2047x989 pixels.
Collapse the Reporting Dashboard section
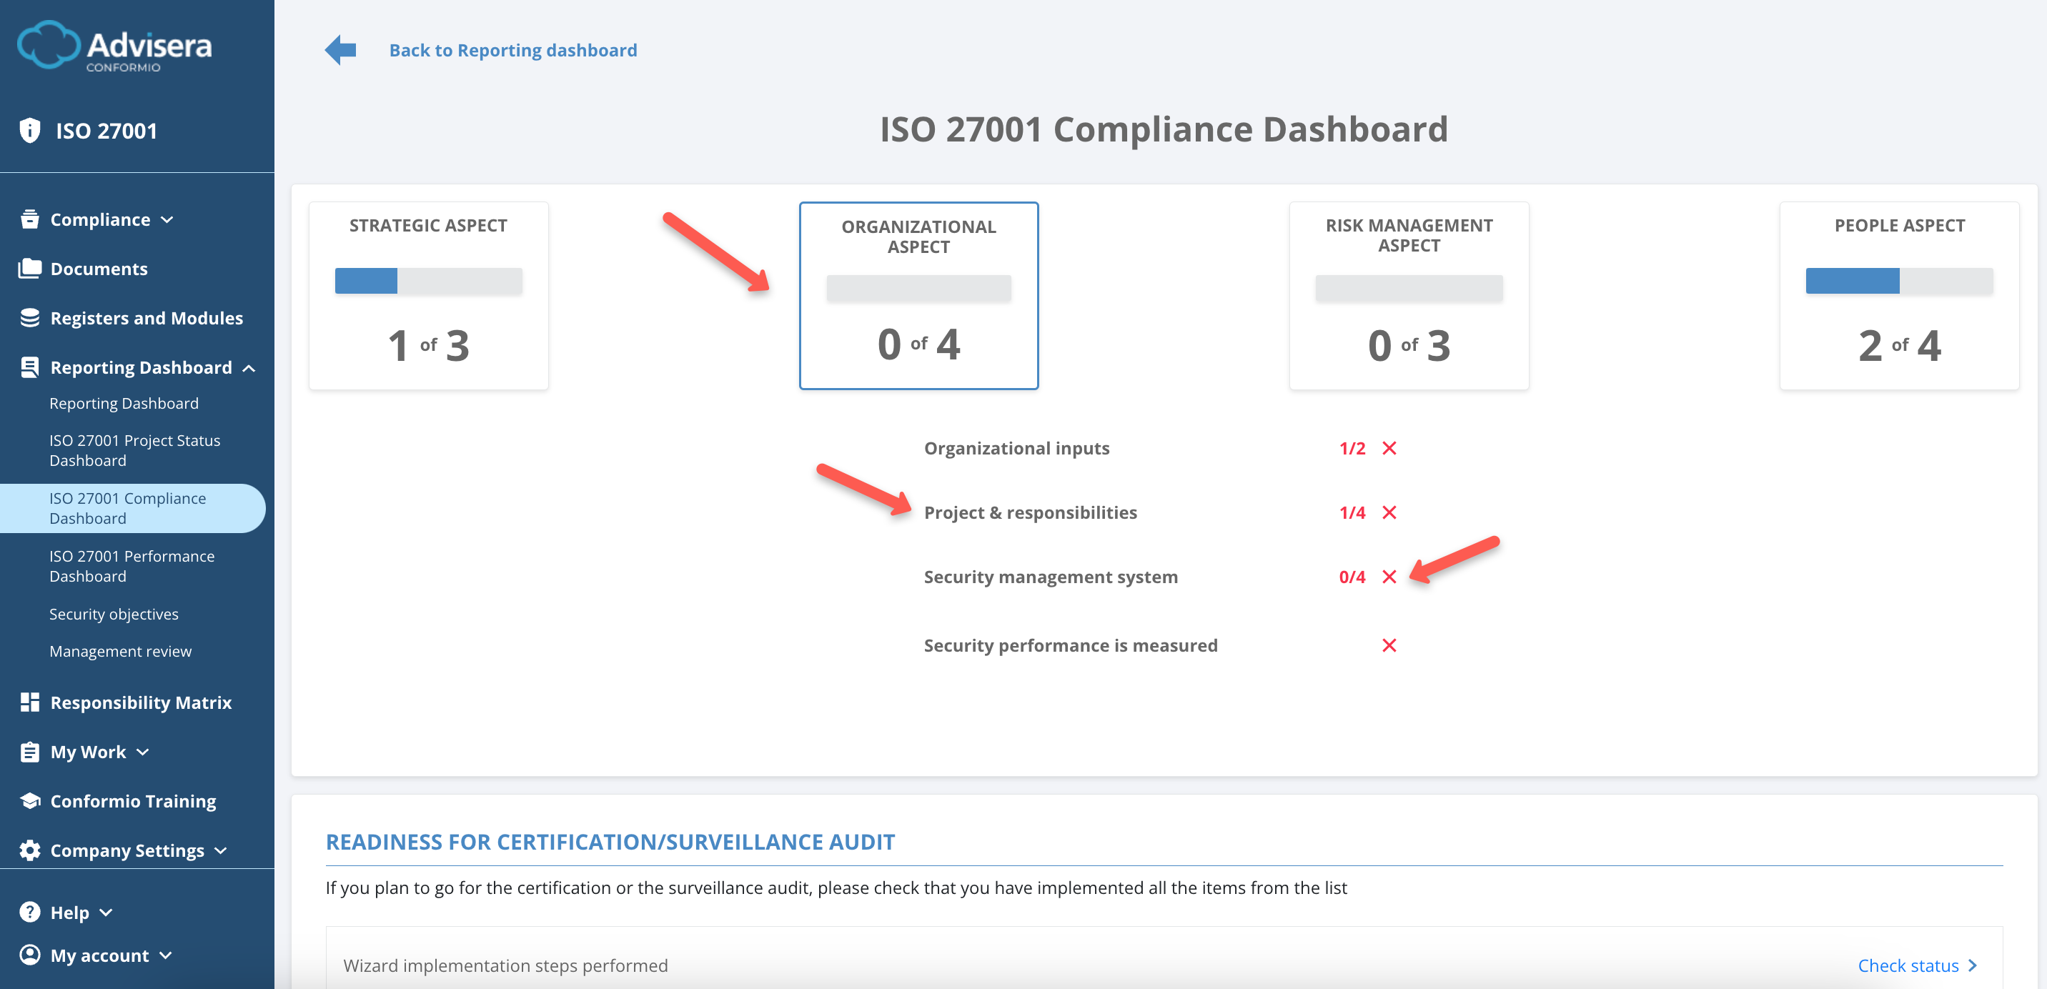click(x=252, y=368)
